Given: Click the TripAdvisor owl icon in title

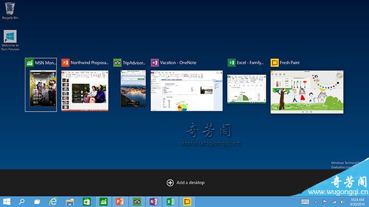Looking at the screenshot, I should 117,63.
